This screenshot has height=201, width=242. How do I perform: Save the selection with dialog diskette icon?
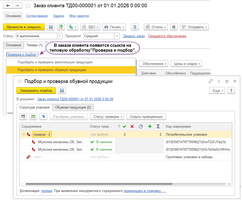coord(62,90)
